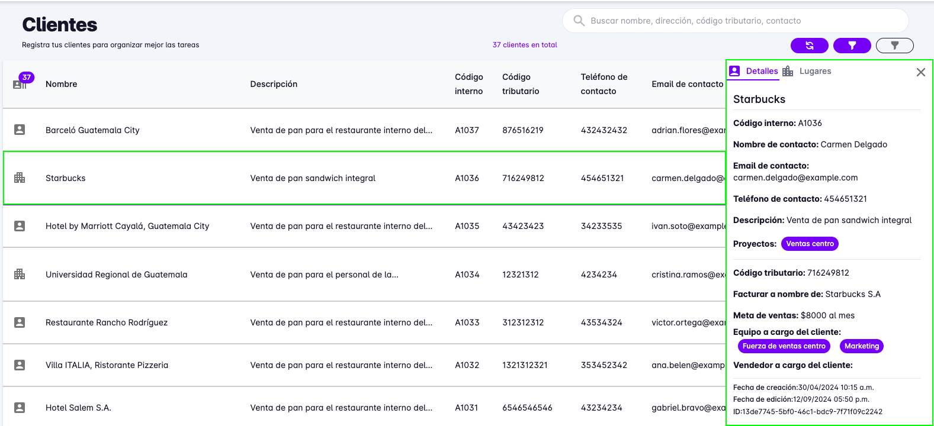Click the building icon beside Universidad Regional
Screen dimensions: 934x426
tap(20, 274)
